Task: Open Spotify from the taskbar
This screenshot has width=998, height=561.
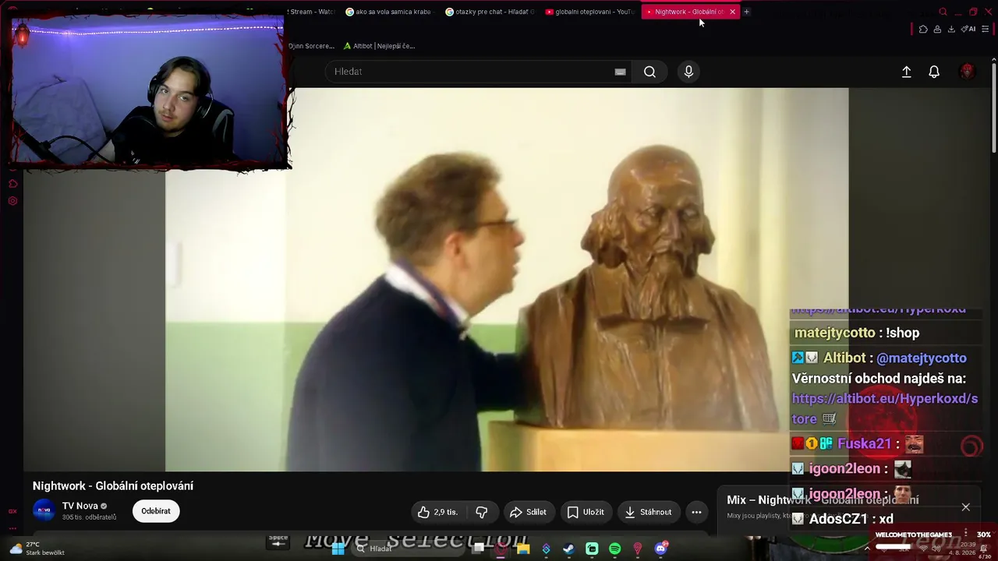Action: pyautogui.click(x=614, y=549)
